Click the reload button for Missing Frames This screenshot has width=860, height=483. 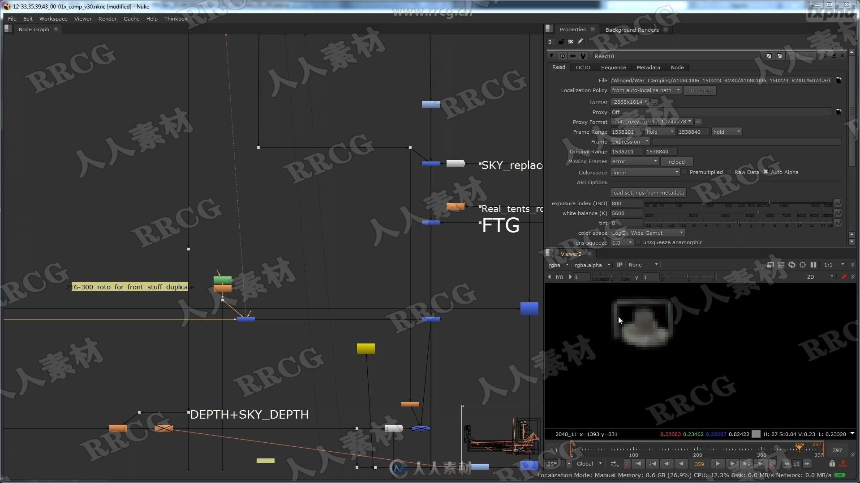coord(677,161)
